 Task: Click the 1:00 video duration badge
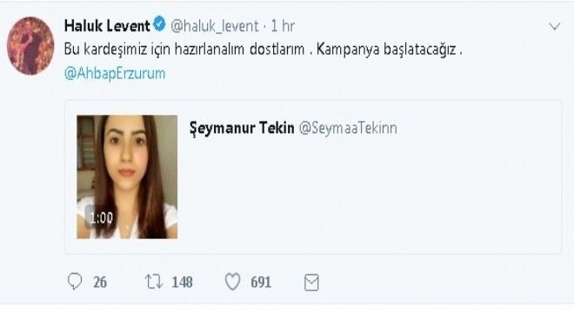click(101, 218)
